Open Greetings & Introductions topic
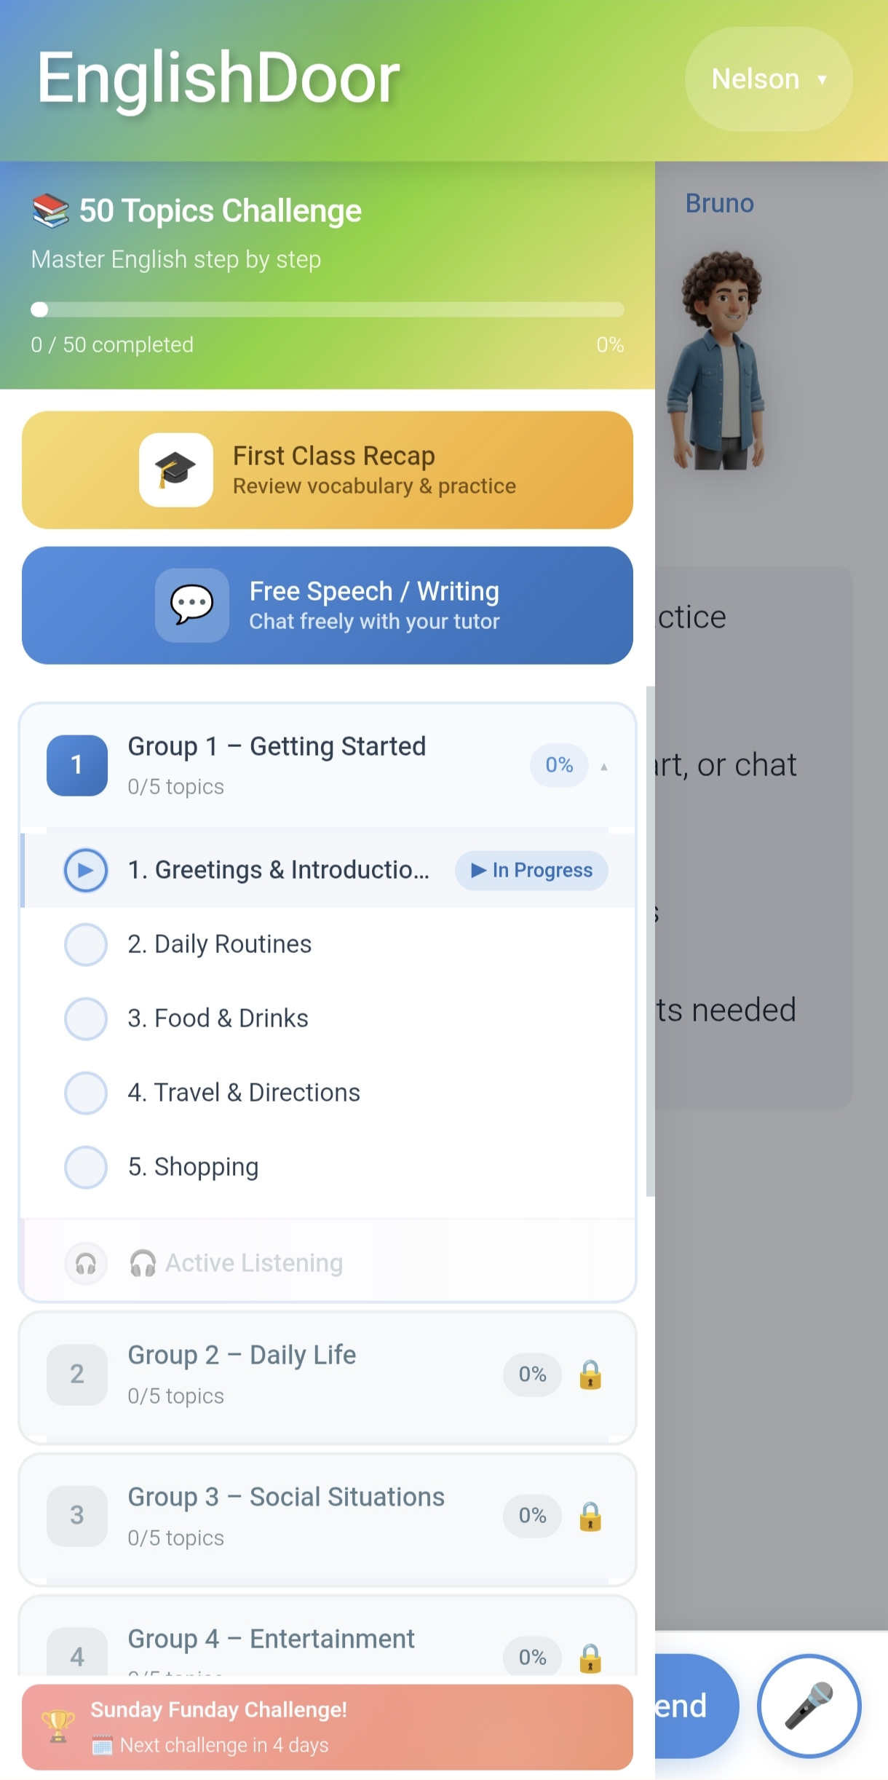The image size is (888, 1780). [328, 870]
